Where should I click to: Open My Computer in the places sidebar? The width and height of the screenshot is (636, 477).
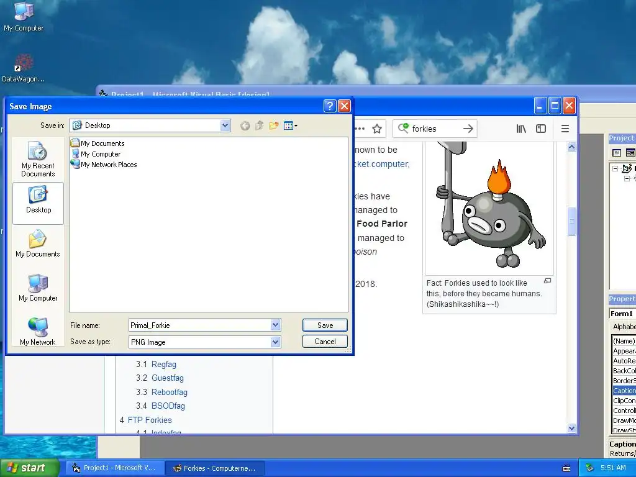[x=38, y=288]
